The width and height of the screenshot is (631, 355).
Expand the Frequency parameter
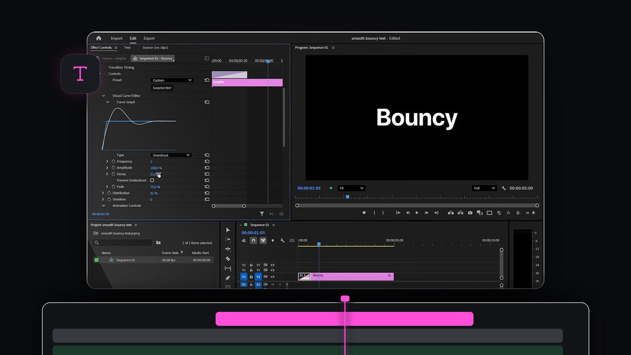pyautogui.click(x=107, y=161)
